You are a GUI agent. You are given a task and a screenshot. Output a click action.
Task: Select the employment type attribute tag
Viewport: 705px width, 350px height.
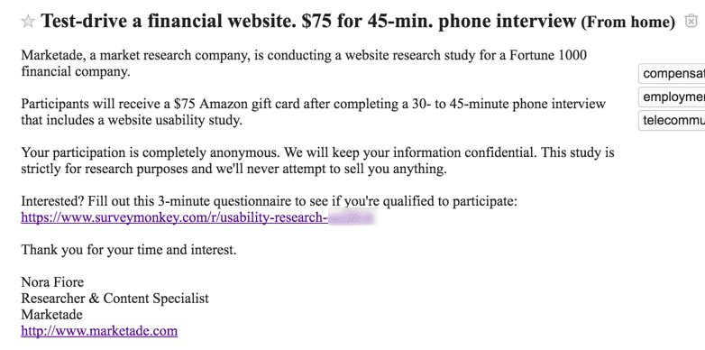672,97
